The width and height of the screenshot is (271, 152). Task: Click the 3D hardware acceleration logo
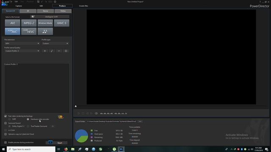click(x=61, y=117)
